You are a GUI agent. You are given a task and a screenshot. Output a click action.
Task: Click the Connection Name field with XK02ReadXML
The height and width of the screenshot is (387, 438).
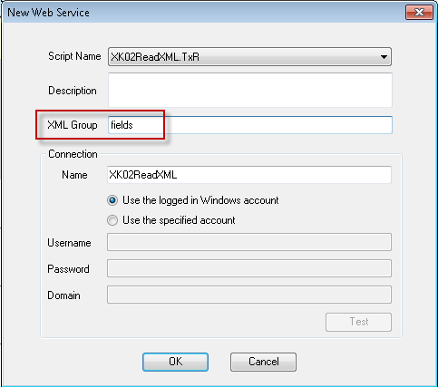point(249,175)
